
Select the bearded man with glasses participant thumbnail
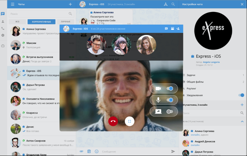[96, 45]
